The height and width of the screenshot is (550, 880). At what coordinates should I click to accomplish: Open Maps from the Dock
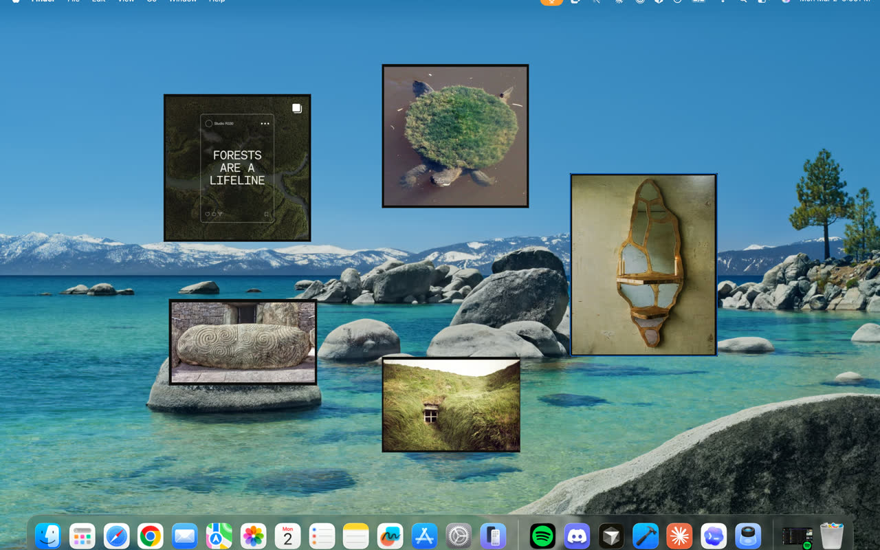pos(219,536)
